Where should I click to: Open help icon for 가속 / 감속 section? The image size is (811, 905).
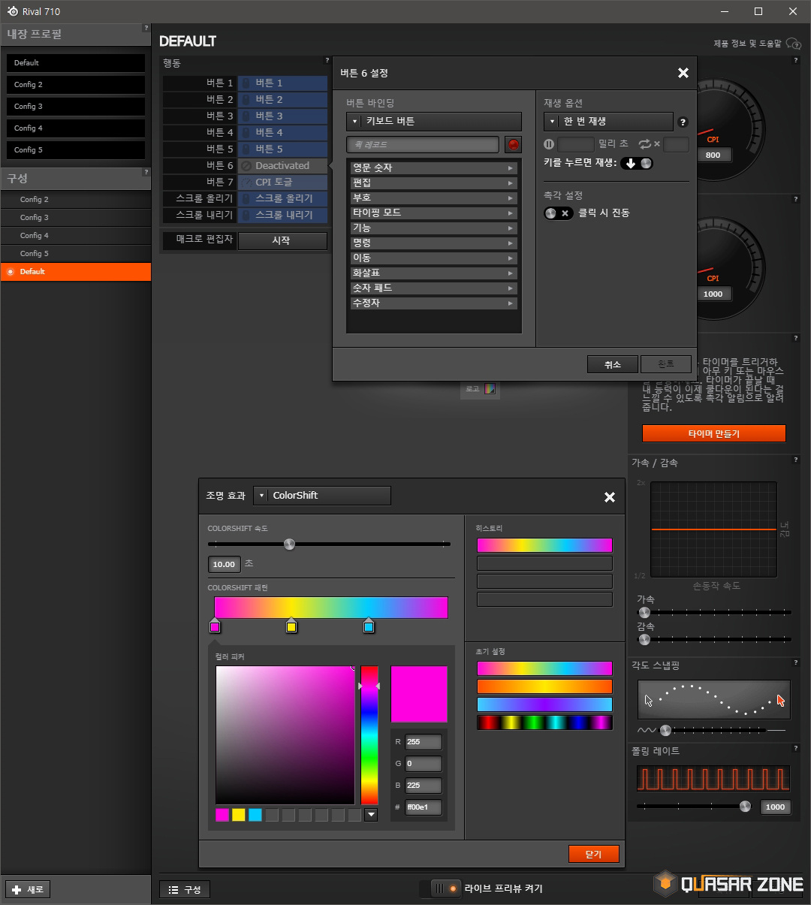coord(797,460)
